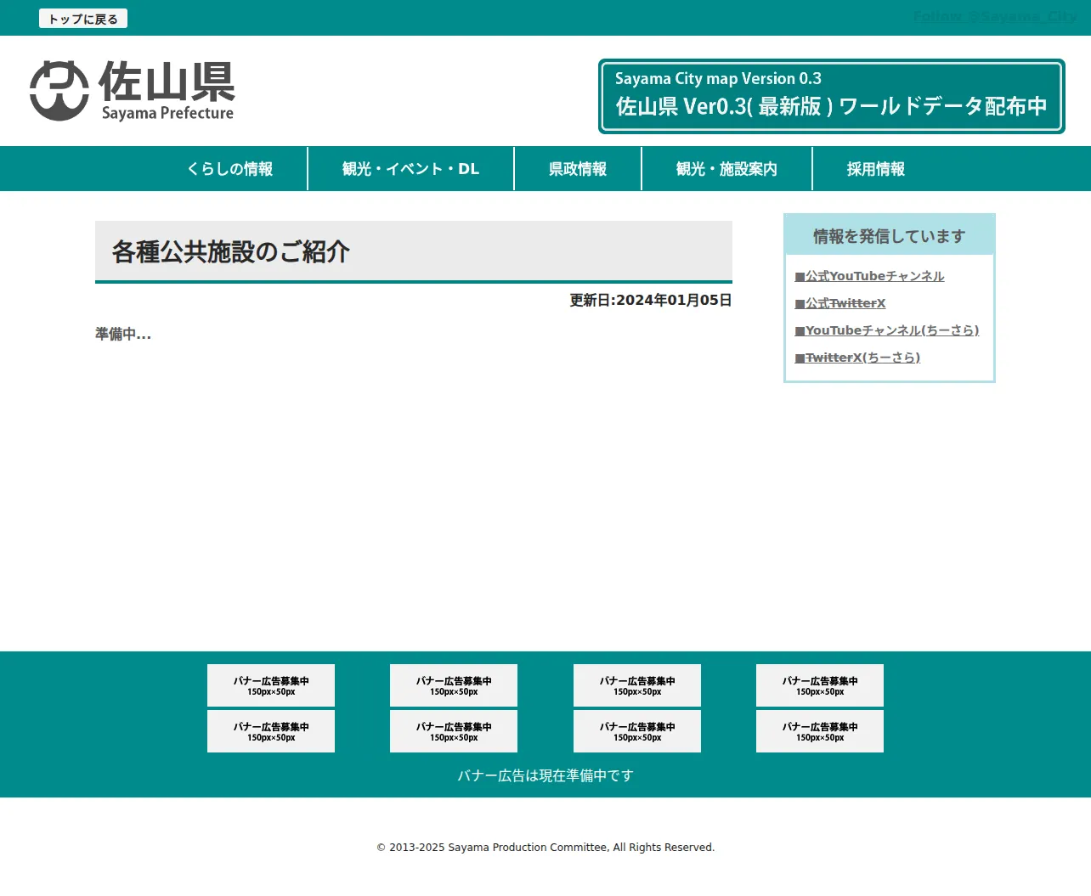Click the 情報を発信しています sidebar header

(890, 235)
